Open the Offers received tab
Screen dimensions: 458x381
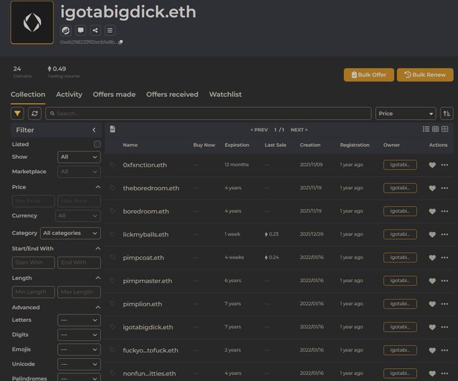click(172, 95)
